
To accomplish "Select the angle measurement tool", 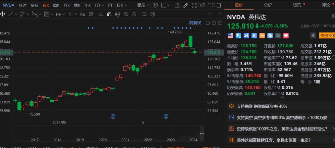I will 101,14.
